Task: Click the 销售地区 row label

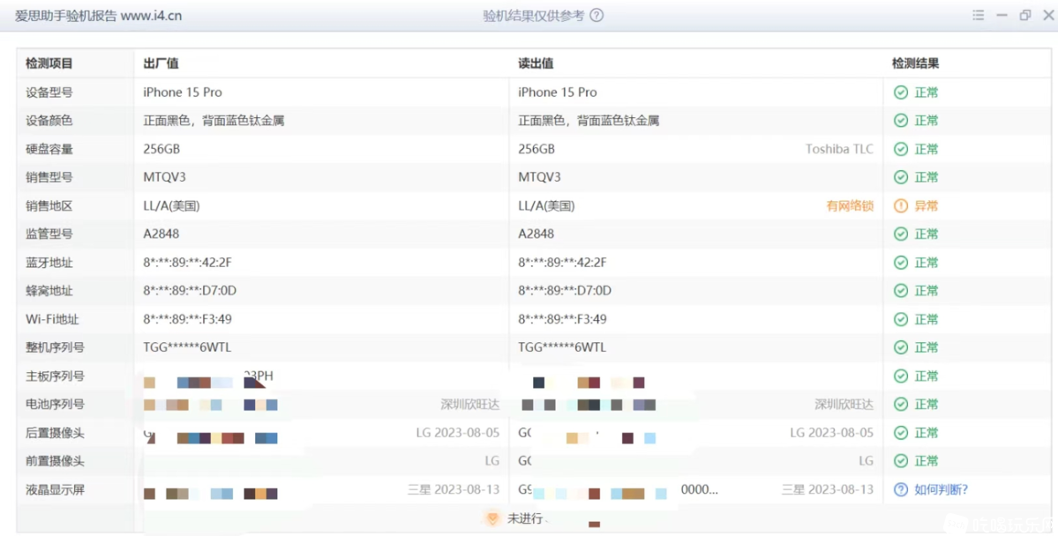Action: 49,205
